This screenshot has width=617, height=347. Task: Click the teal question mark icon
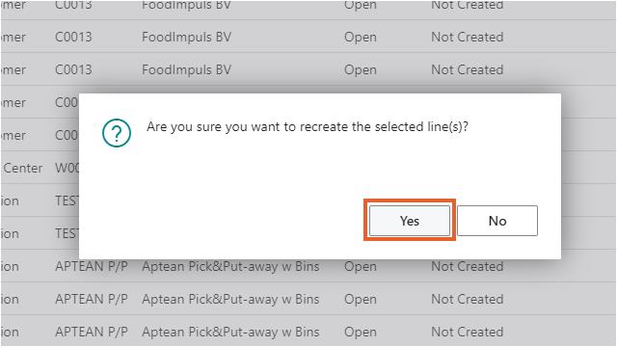pyautogui.click(x=117, y=133)
